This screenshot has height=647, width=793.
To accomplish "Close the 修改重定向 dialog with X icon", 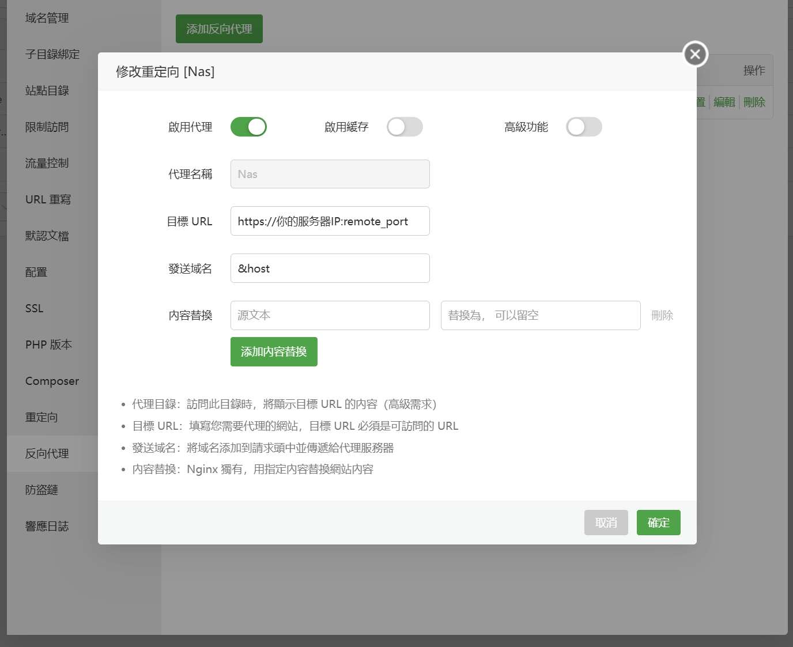I will (x=695, y=54).
